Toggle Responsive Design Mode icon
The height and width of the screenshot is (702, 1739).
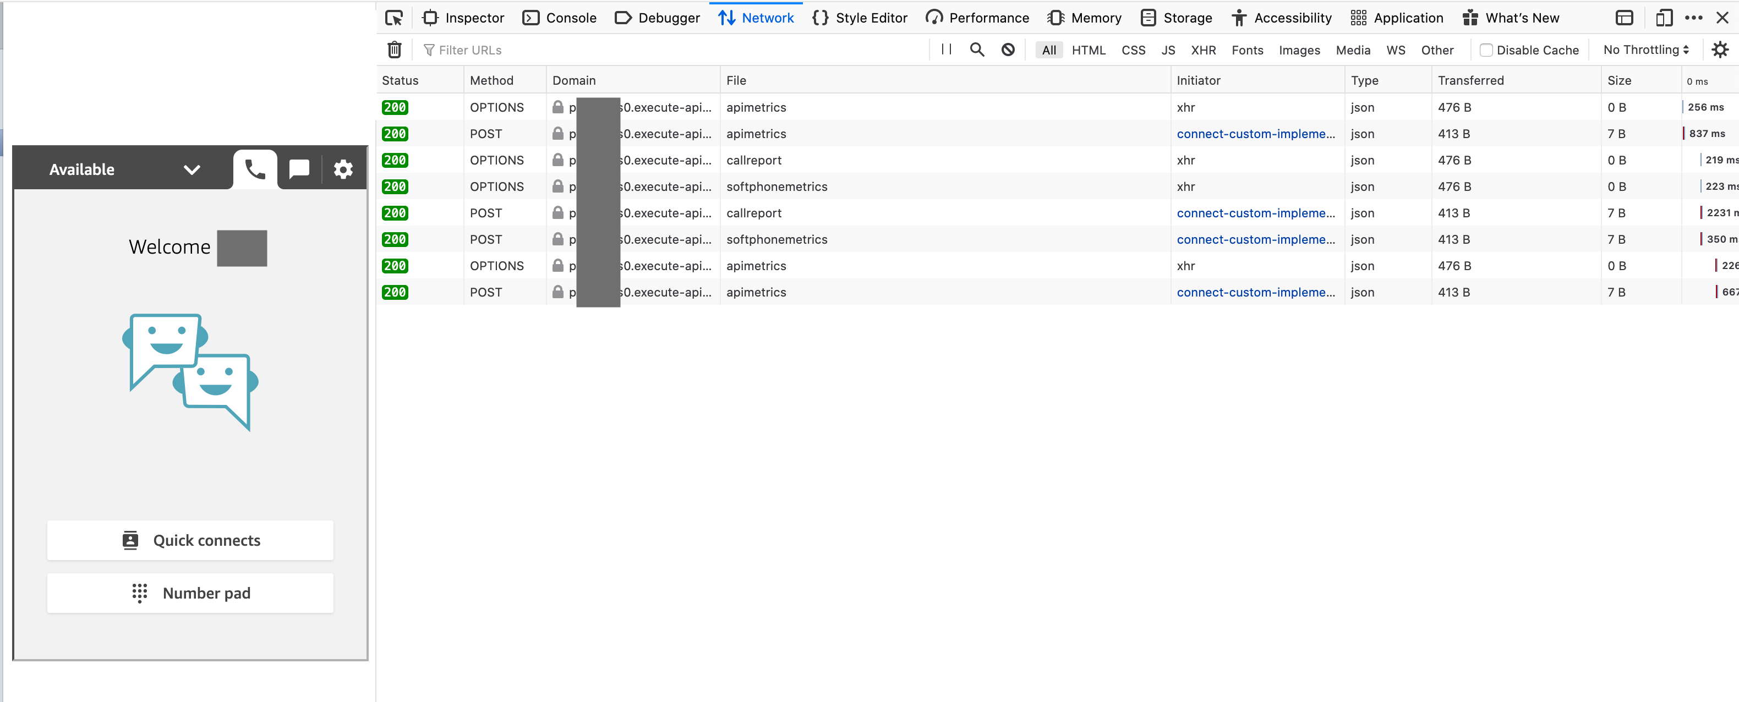(1664, 18)
